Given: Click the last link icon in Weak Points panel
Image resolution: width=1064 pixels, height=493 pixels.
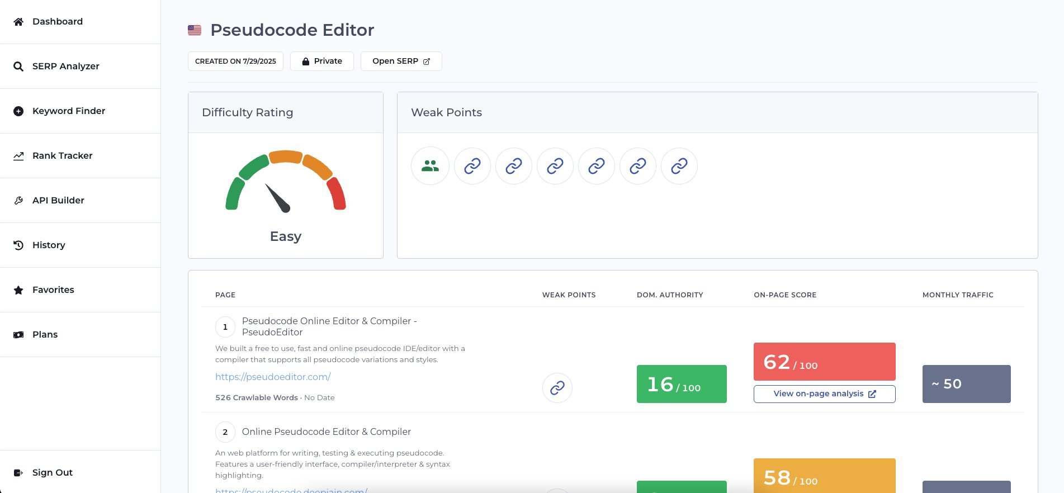Looking at the screenshot, I should [x=679, y=166].
